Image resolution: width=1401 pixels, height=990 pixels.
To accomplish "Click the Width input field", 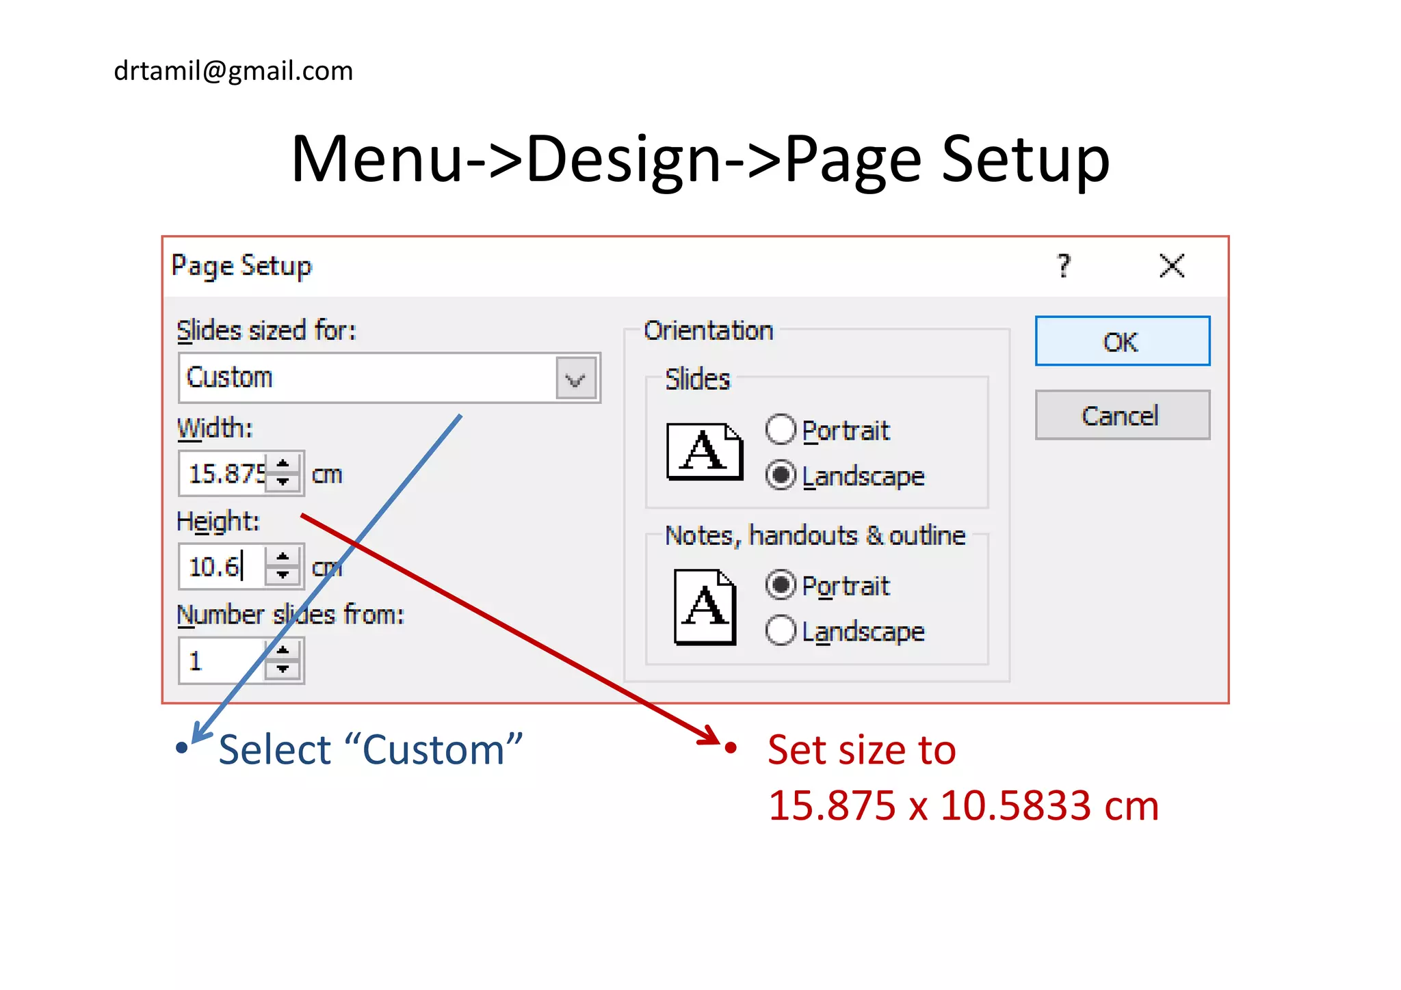I will tap(223, 473).
